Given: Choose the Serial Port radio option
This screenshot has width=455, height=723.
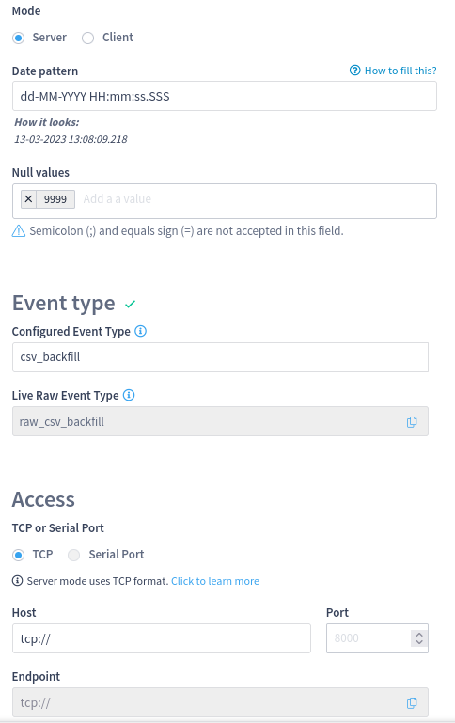Looking at the screenshot, I should click(x=73, y=555).
